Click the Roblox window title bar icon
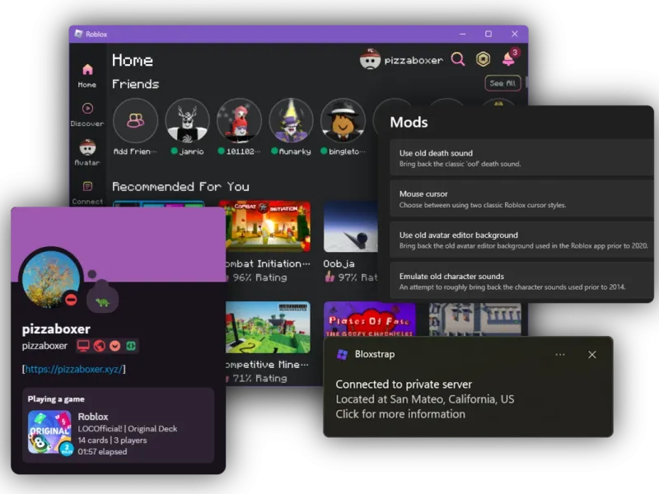The width and height of the screenshot is (659, 494). 78,34
